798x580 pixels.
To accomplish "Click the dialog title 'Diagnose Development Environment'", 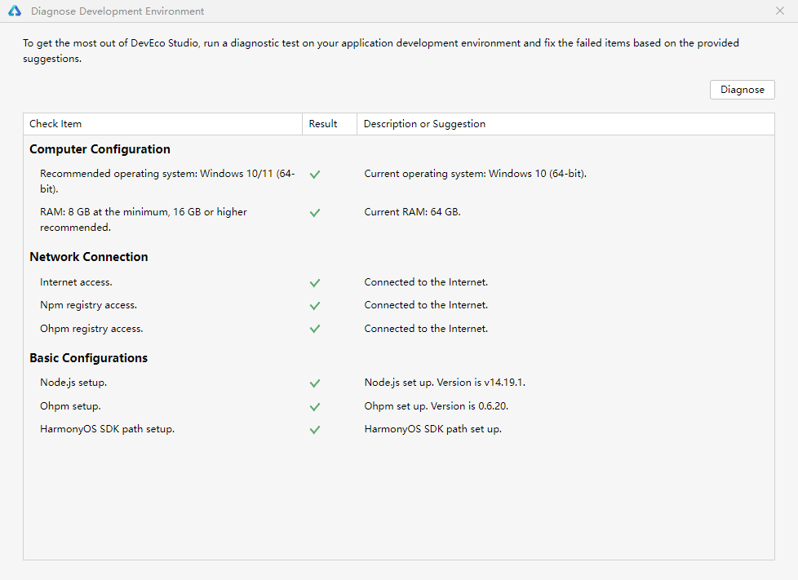I will (117, 11).
